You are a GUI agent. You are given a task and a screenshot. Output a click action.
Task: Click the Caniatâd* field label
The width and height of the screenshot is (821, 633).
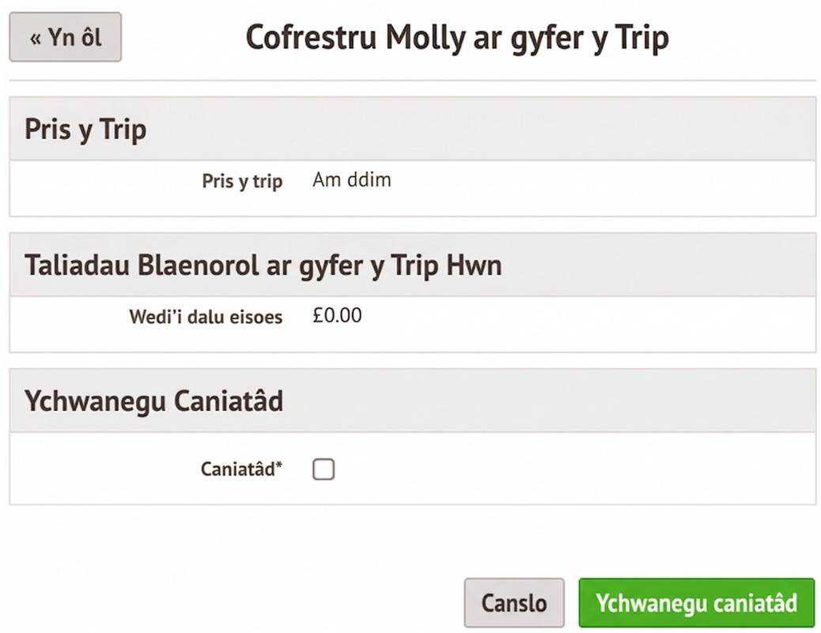click(x=239, y=469)
